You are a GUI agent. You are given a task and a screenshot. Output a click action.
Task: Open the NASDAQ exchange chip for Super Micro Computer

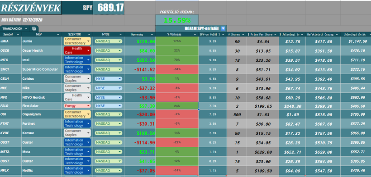pos(109,69)
